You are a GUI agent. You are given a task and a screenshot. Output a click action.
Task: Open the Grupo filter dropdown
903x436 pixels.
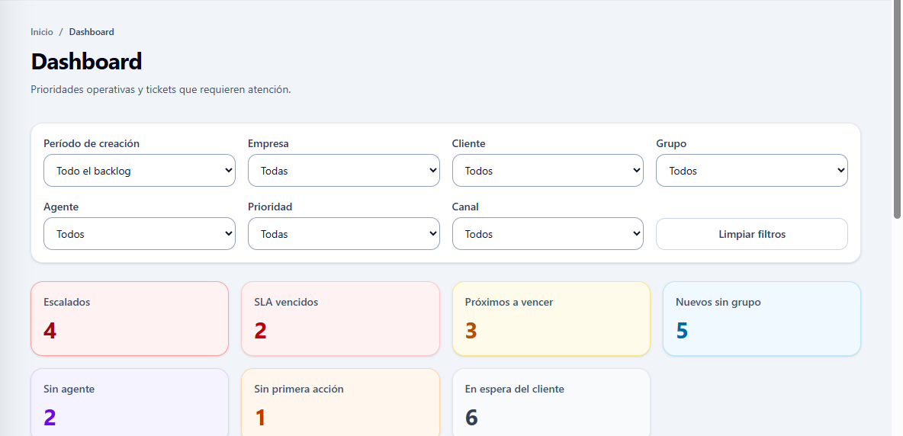click(x=752, y=170)
